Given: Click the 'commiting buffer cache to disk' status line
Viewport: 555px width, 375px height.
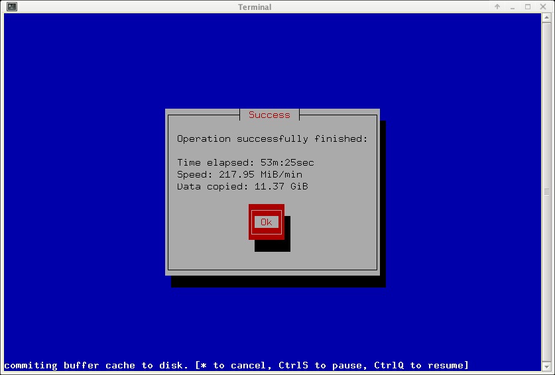Looking at the screenshot, I should (236, 365).
